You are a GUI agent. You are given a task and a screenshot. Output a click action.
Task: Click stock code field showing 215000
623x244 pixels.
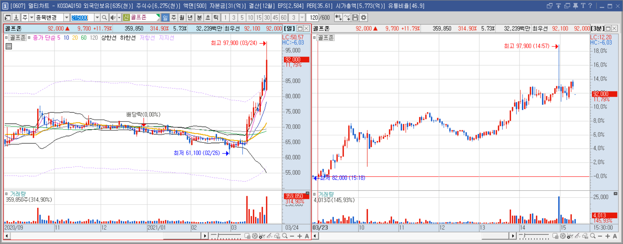point(82,17)
